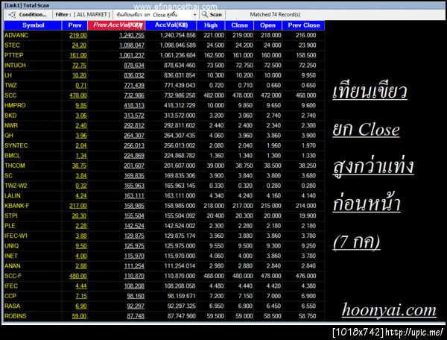Click PTTEP Prev price link 161.00

coord(78,55)
